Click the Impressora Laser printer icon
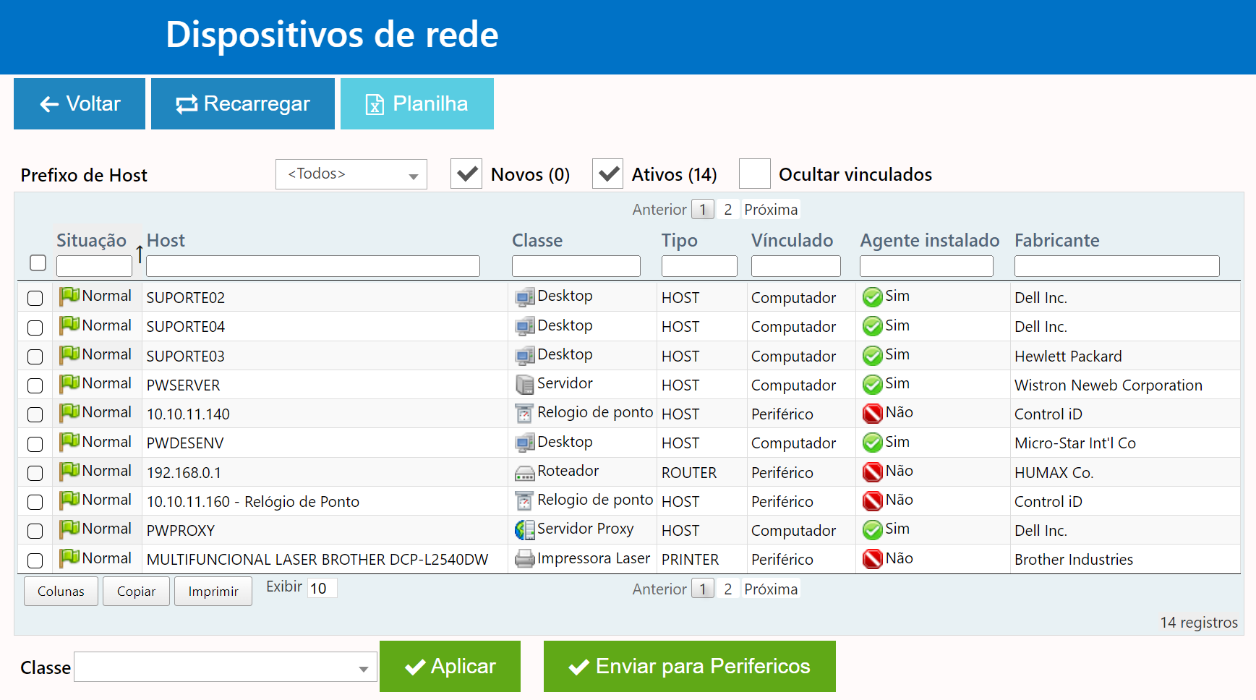1256x700 pixels. click(x=525, y=559)
